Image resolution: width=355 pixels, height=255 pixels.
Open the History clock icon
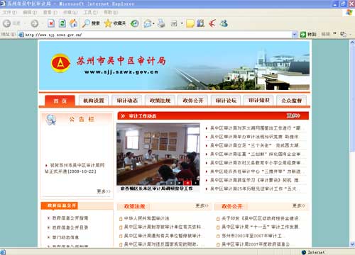(x=134, y=23)
